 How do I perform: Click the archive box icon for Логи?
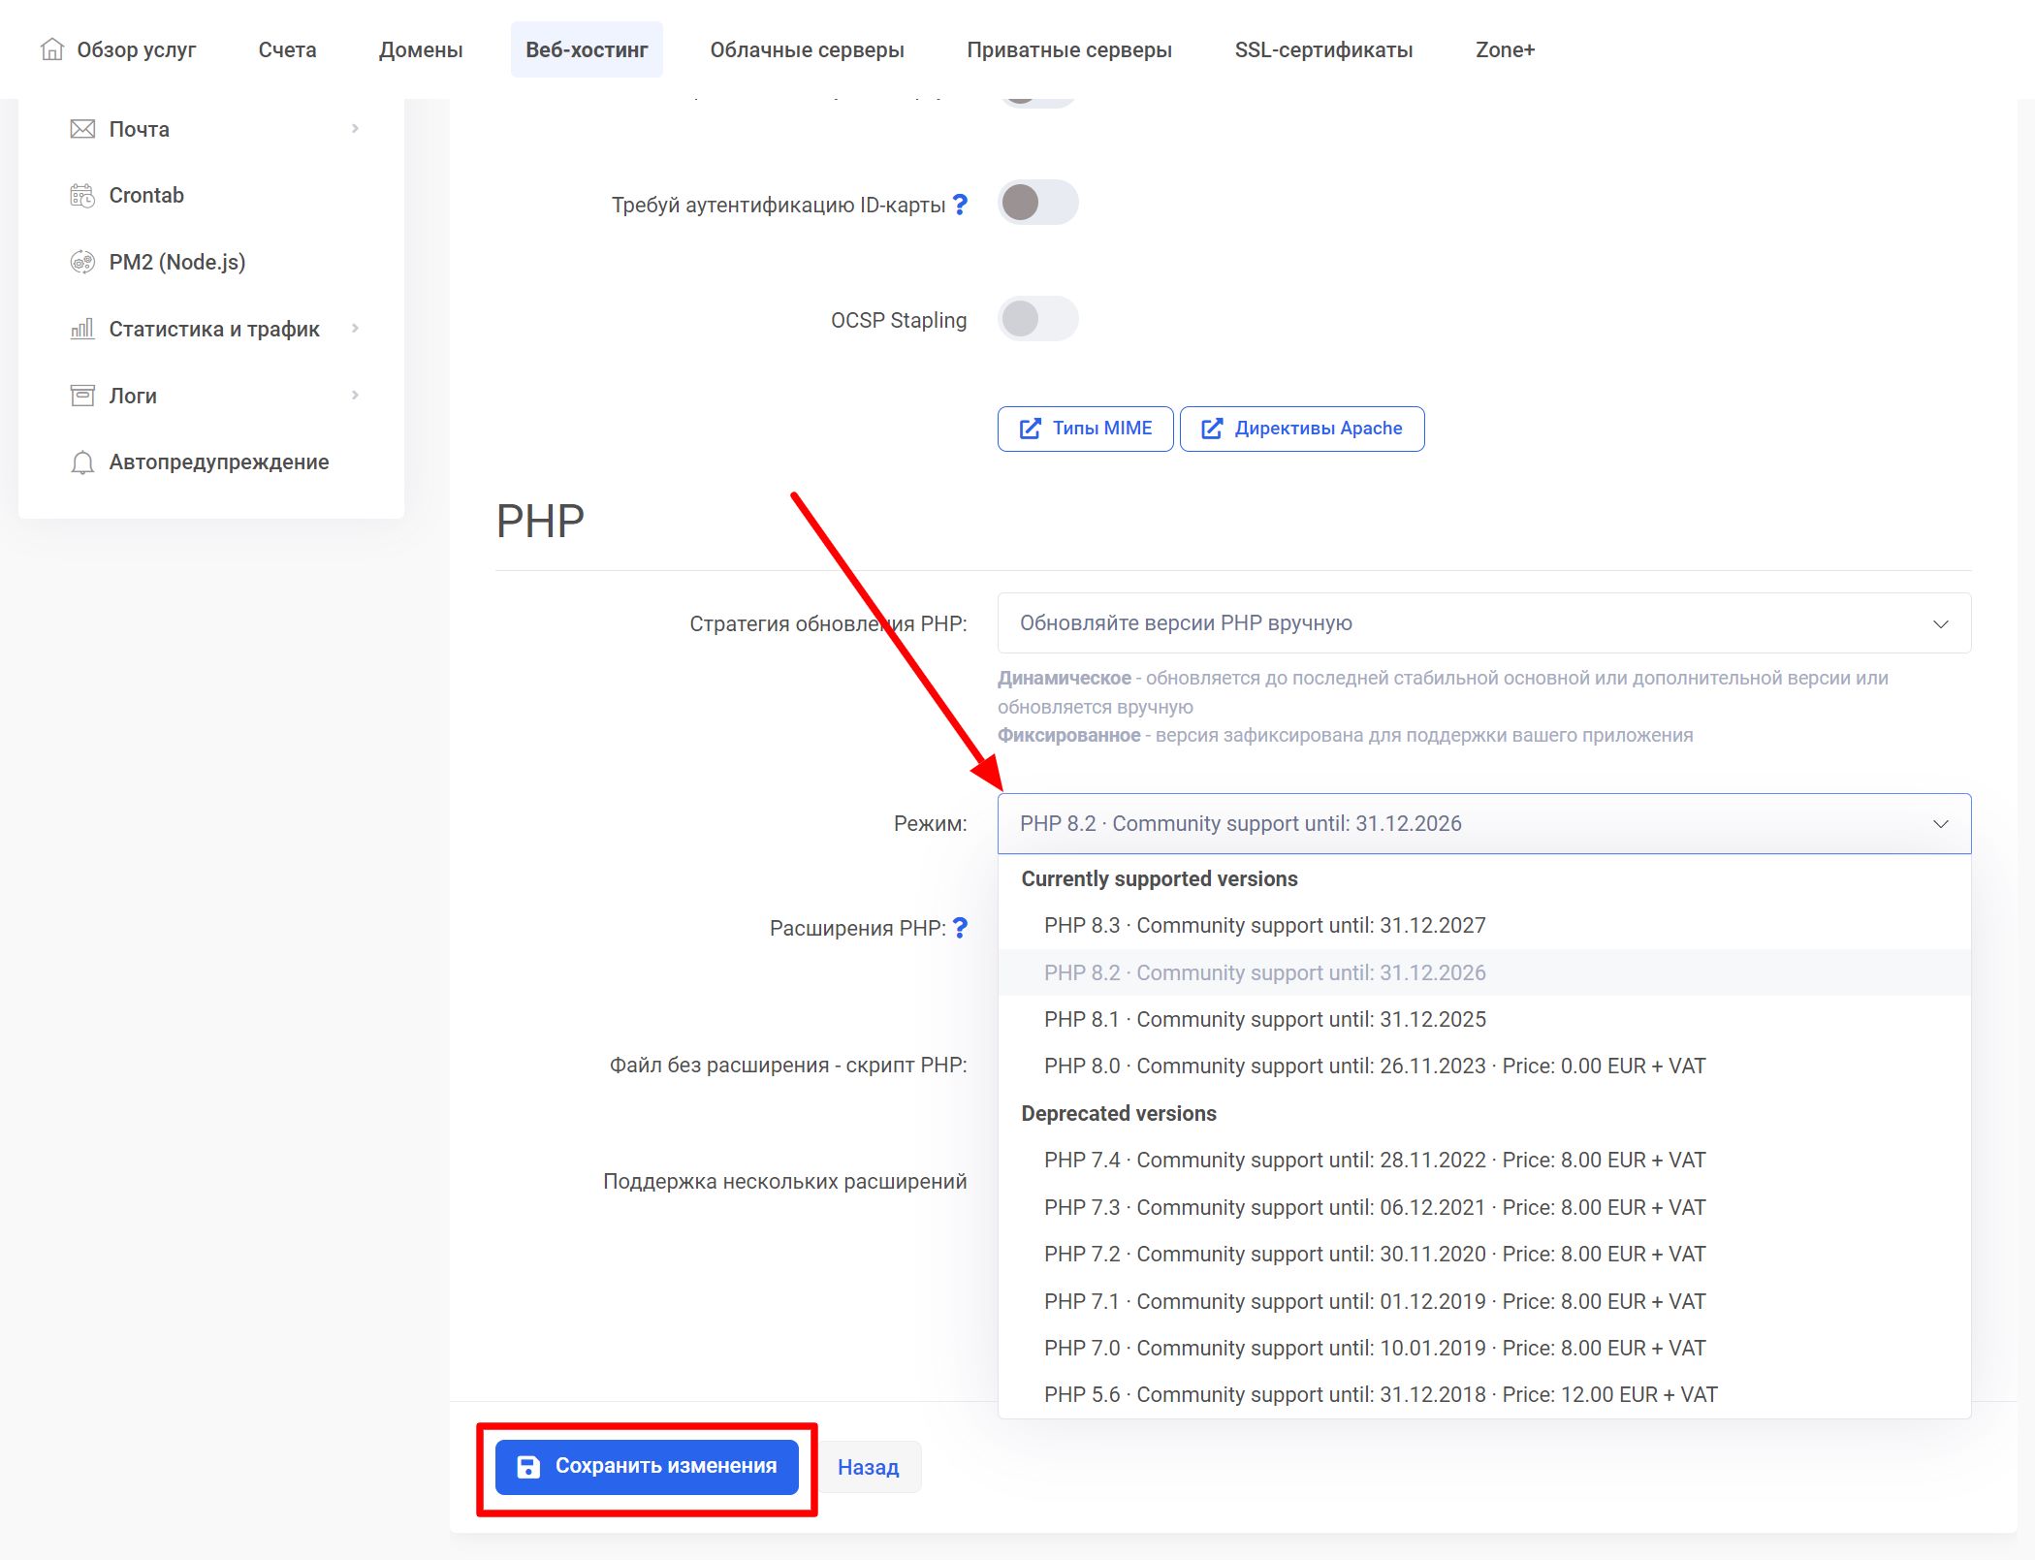[x=82, y=396]
